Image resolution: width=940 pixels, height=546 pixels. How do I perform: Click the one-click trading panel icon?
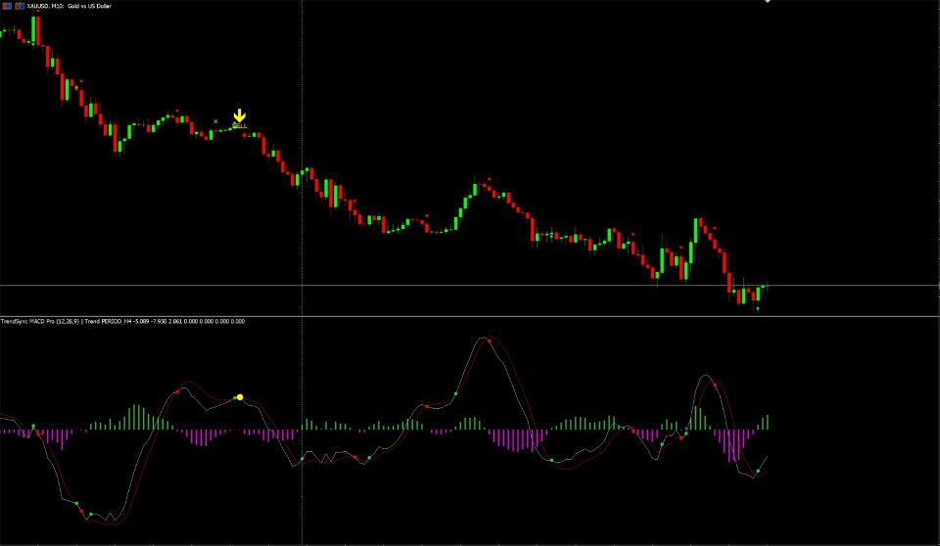click(8, 6)
